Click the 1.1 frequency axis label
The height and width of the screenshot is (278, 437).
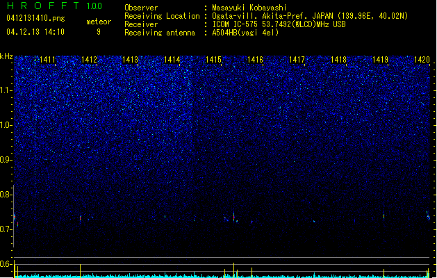point(6,90)
